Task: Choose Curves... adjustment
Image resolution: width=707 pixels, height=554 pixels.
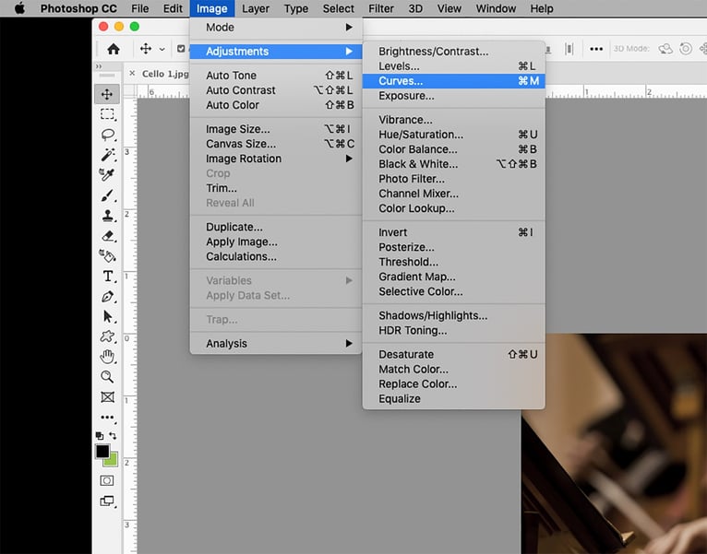Action: pos(453,81)
